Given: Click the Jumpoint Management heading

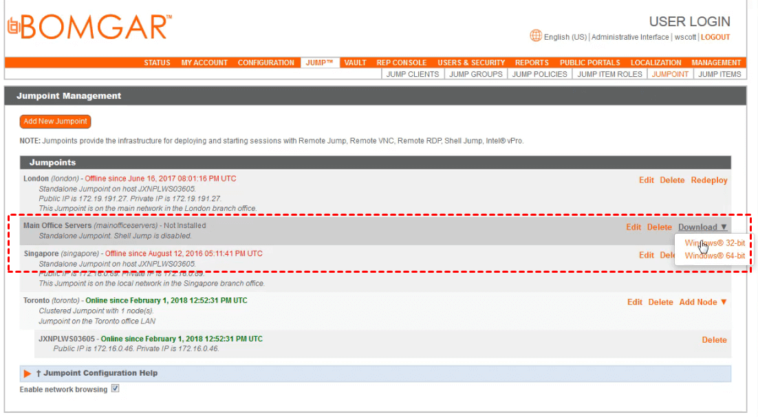Looking at the screenshot, I should [x=69, y=95].
